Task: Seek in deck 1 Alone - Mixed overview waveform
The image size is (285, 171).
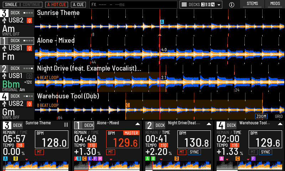Action: 107,166
